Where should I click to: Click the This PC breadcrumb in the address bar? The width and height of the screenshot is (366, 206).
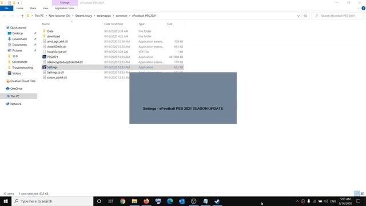[x=39, y=16]
